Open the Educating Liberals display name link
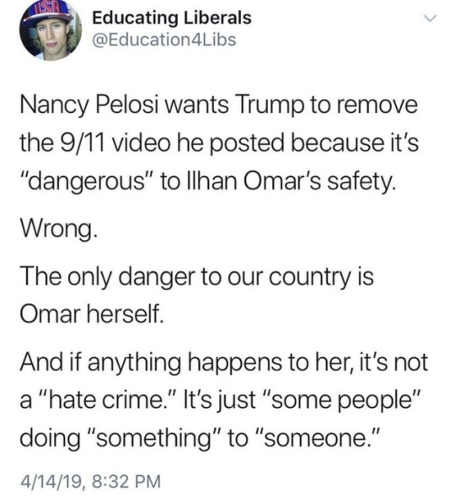This screenshot has width=455, height=503. [x=172, y=18]
